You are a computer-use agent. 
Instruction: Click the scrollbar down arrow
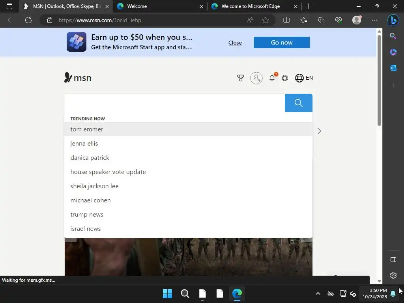pos(379,281)
